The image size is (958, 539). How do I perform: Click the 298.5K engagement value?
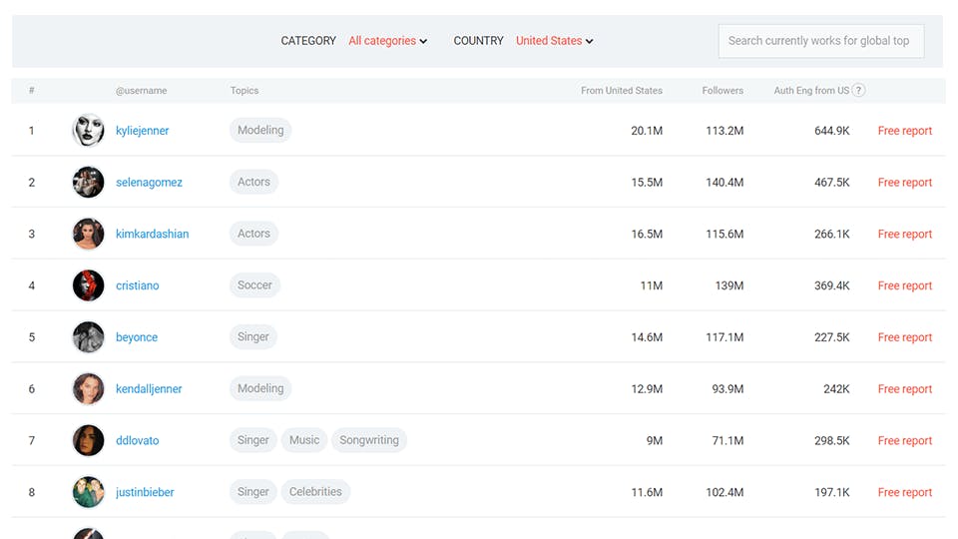click(x=831, y=440)
